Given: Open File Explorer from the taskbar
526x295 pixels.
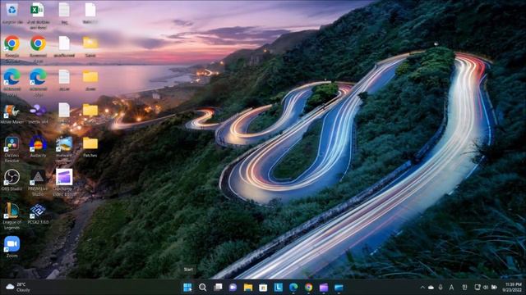Looking at the screenshot, I should point(248,288).
